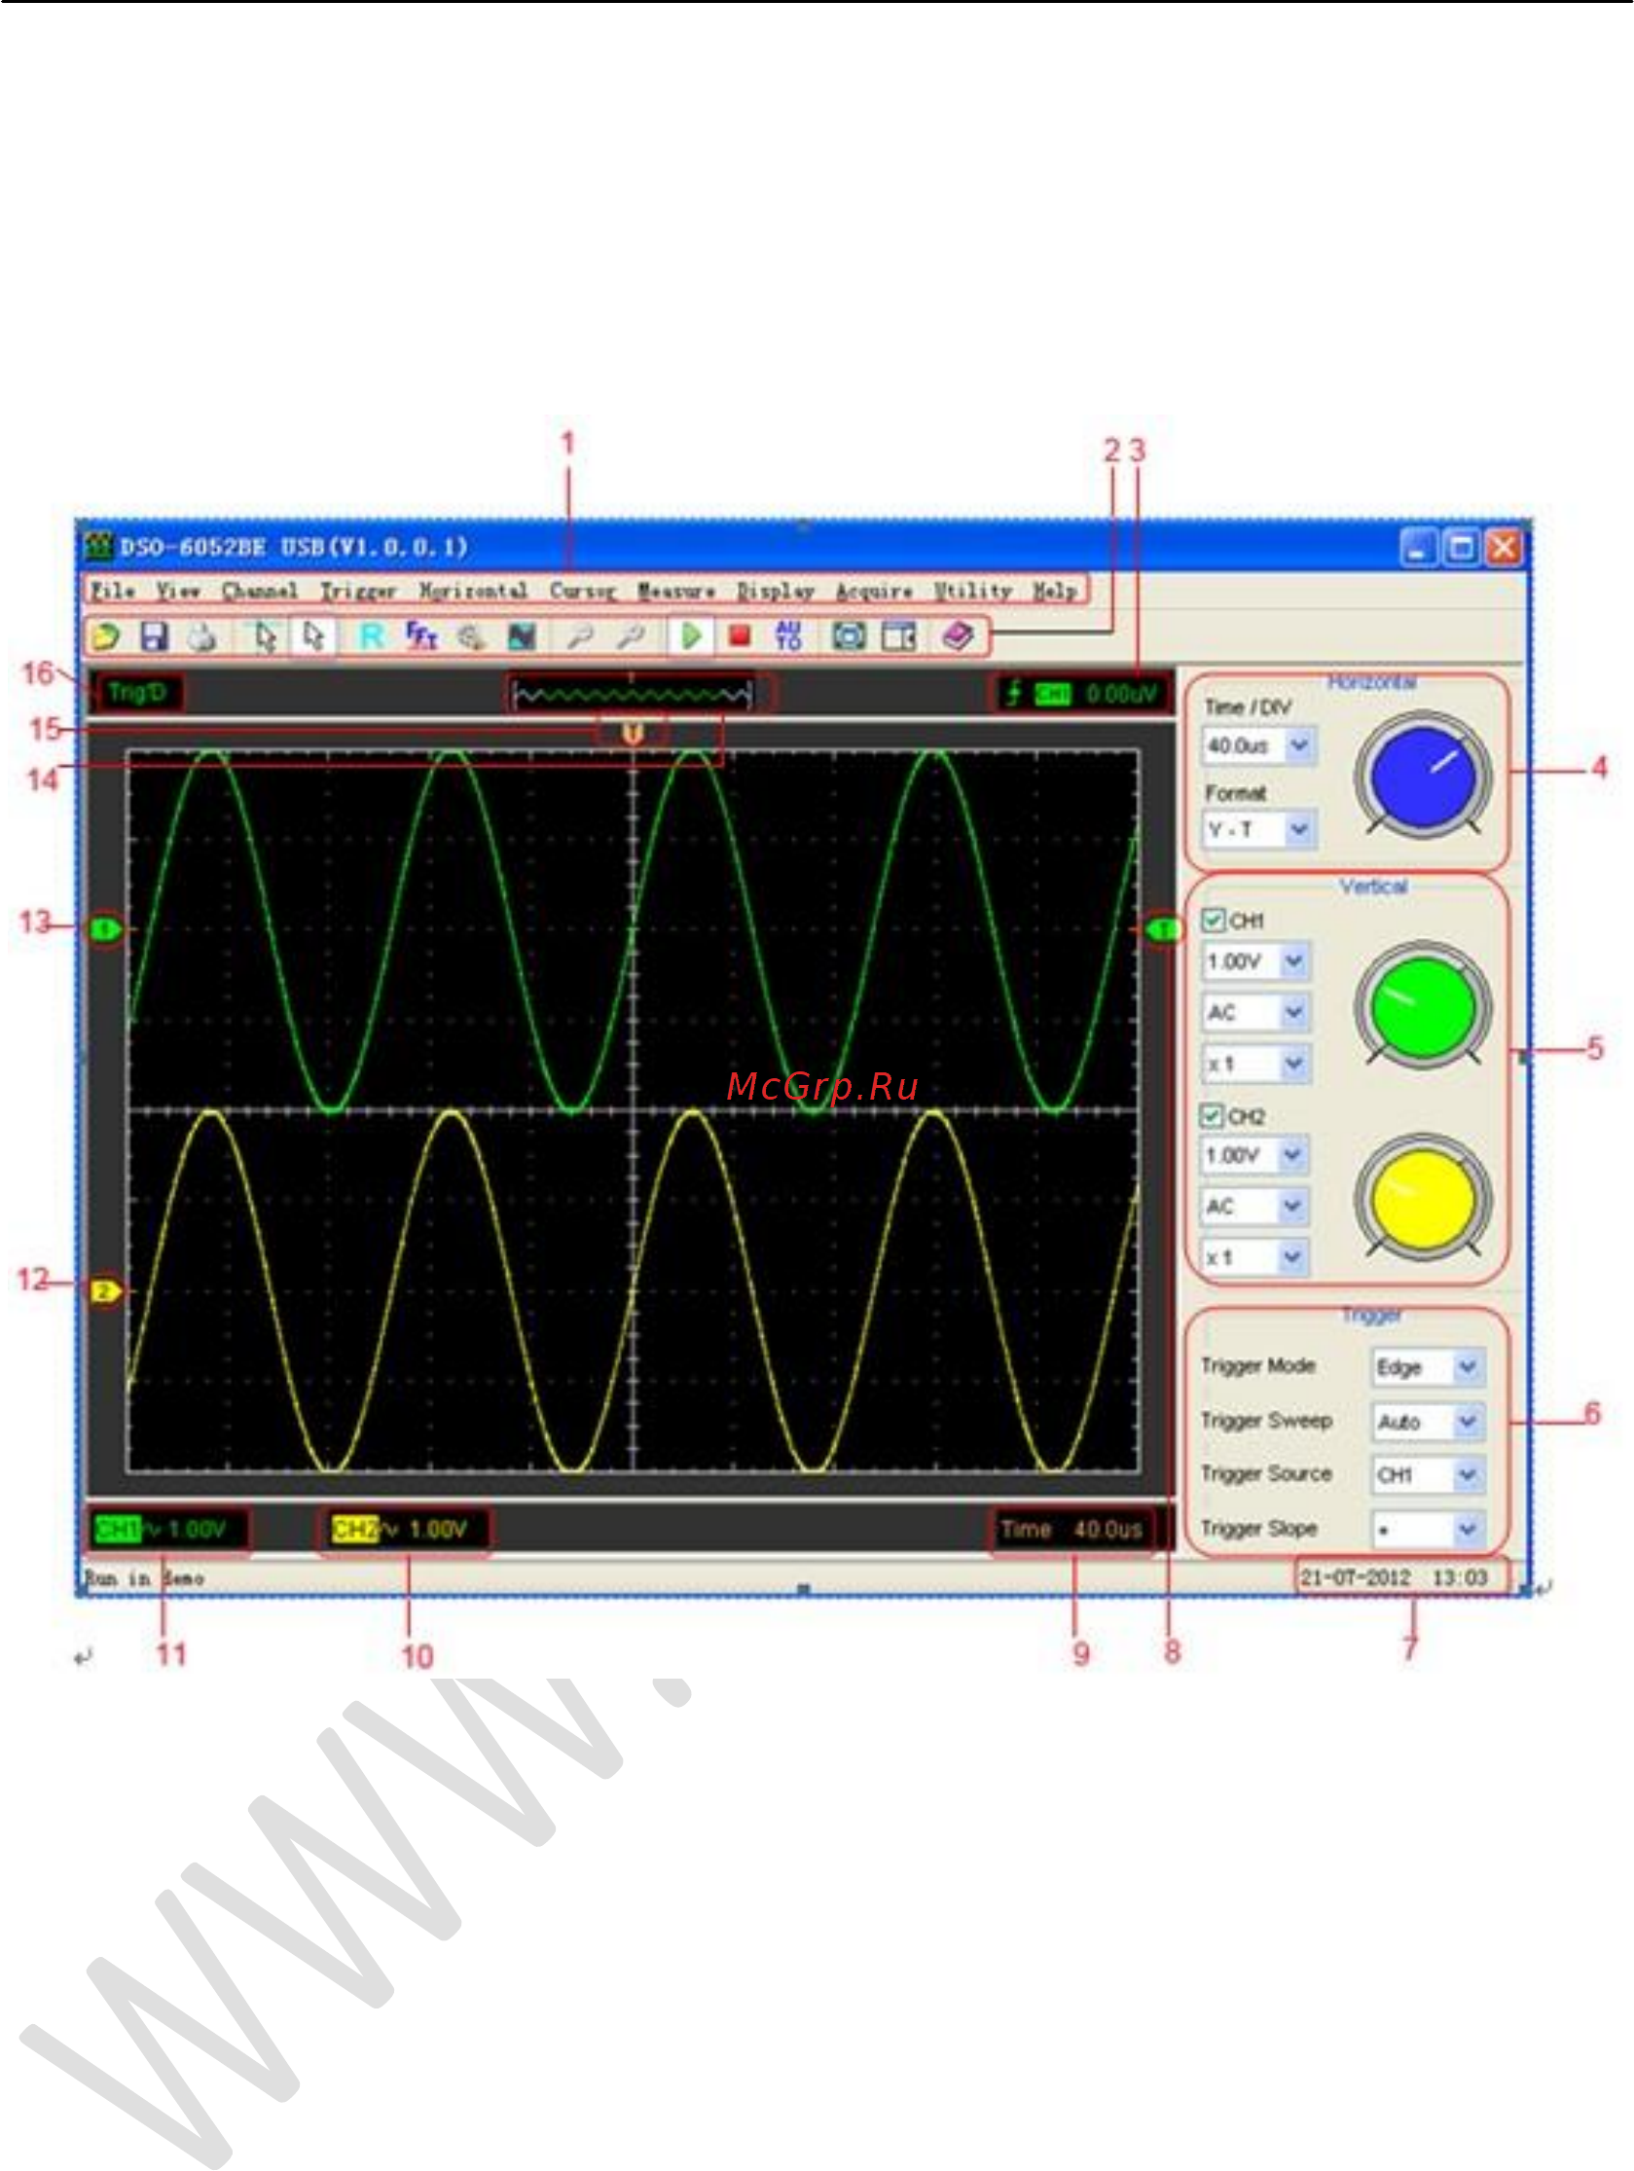Click the Run in demo status text

pos(144,1578)
